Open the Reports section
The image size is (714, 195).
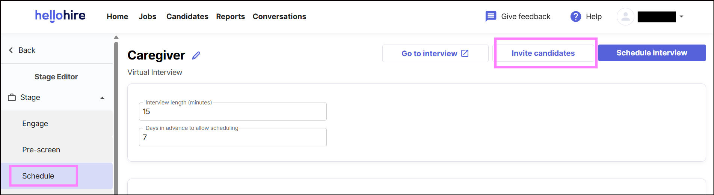point(230,16)
